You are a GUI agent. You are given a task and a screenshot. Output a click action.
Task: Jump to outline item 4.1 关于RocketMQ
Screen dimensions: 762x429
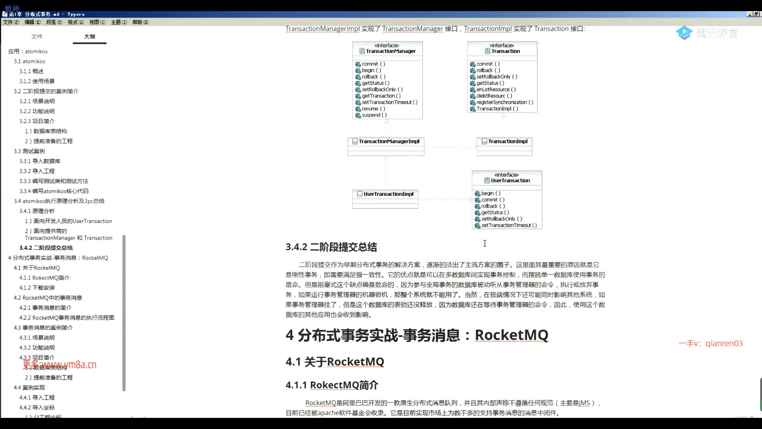click(x=37, y=268)
